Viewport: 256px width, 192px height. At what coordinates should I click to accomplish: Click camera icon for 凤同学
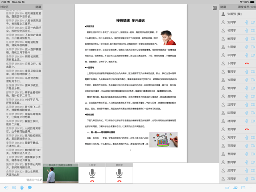tap(253, 171)
